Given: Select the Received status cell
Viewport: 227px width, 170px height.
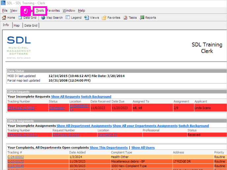Looking at the screenshot, I should (207, 135).
